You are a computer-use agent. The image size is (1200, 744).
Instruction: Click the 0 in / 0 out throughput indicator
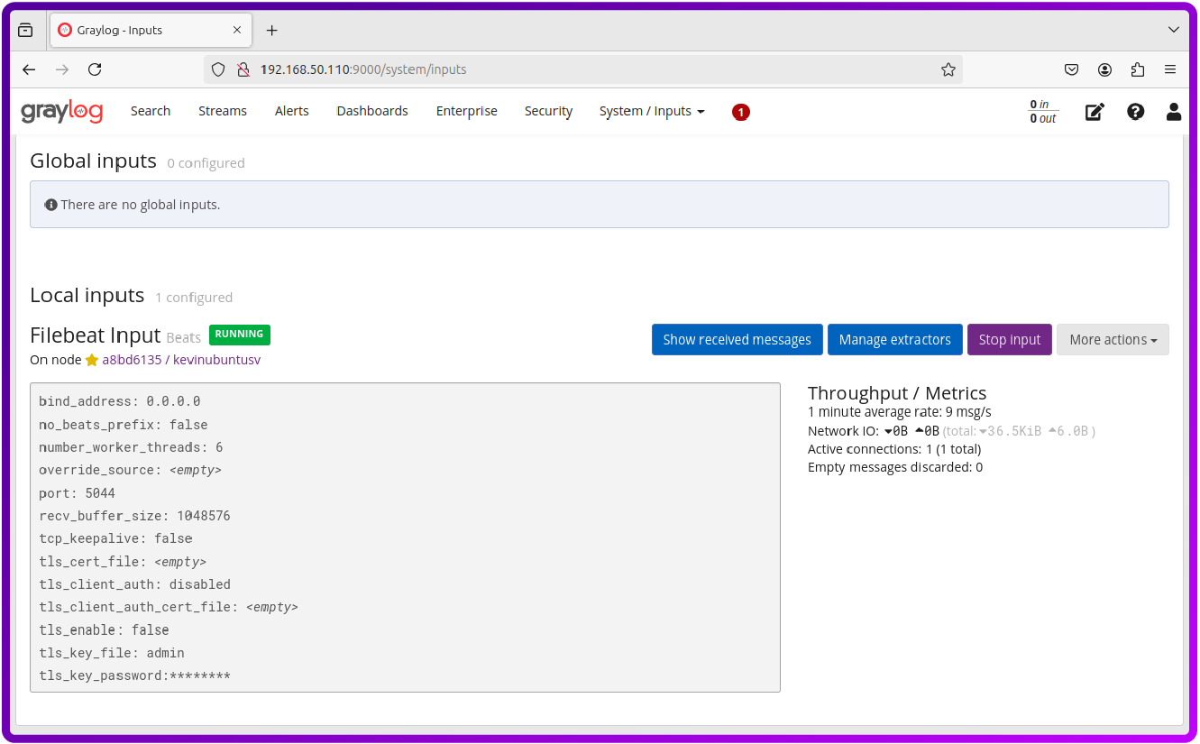(x=1041, y=111)
